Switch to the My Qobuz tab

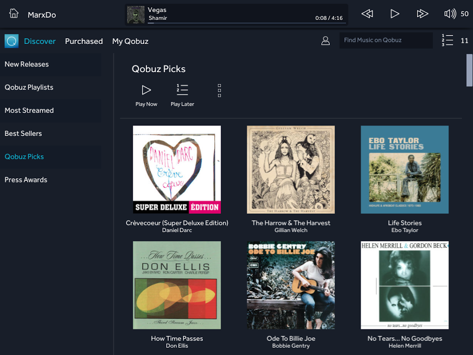130,41
